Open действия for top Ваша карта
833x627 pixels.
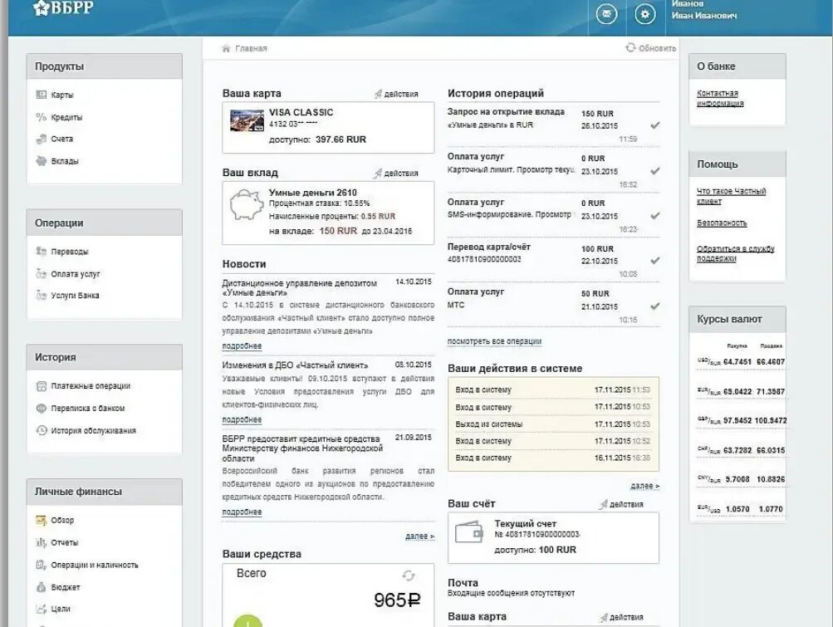click(x=396, y=94)
